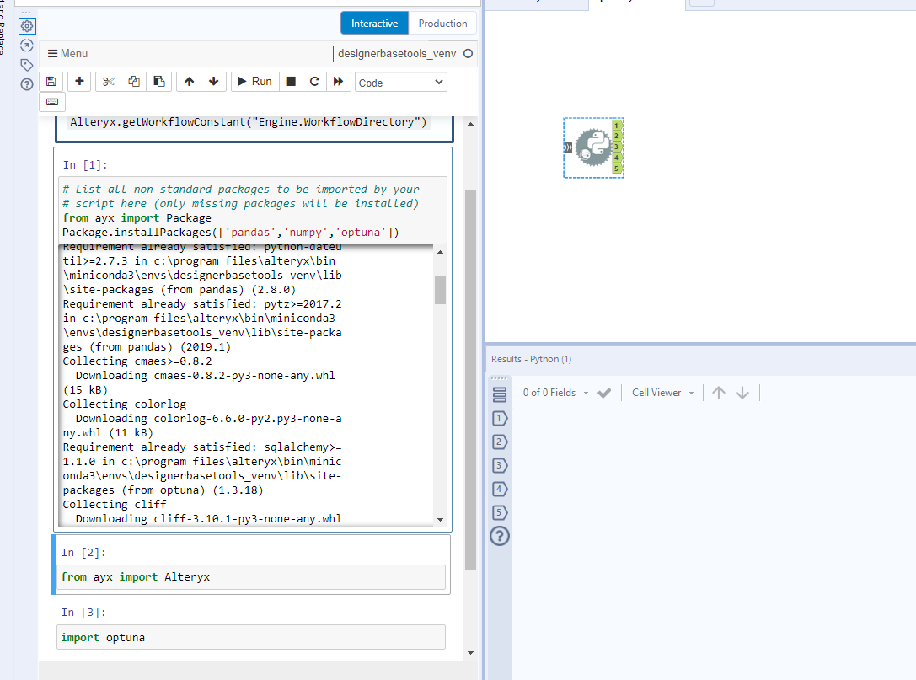This screenshot has width=916, height=680.
Task: Select the cut cell scissors icon
Action: click(107, 81)
